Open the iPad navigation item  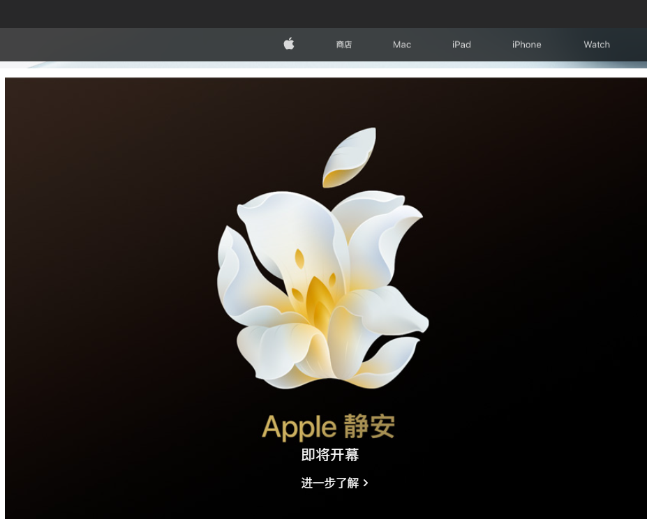pos(461,45)
